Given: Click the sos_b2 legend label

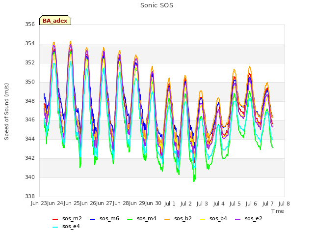Looking at the screenshot, I should 183,218.
